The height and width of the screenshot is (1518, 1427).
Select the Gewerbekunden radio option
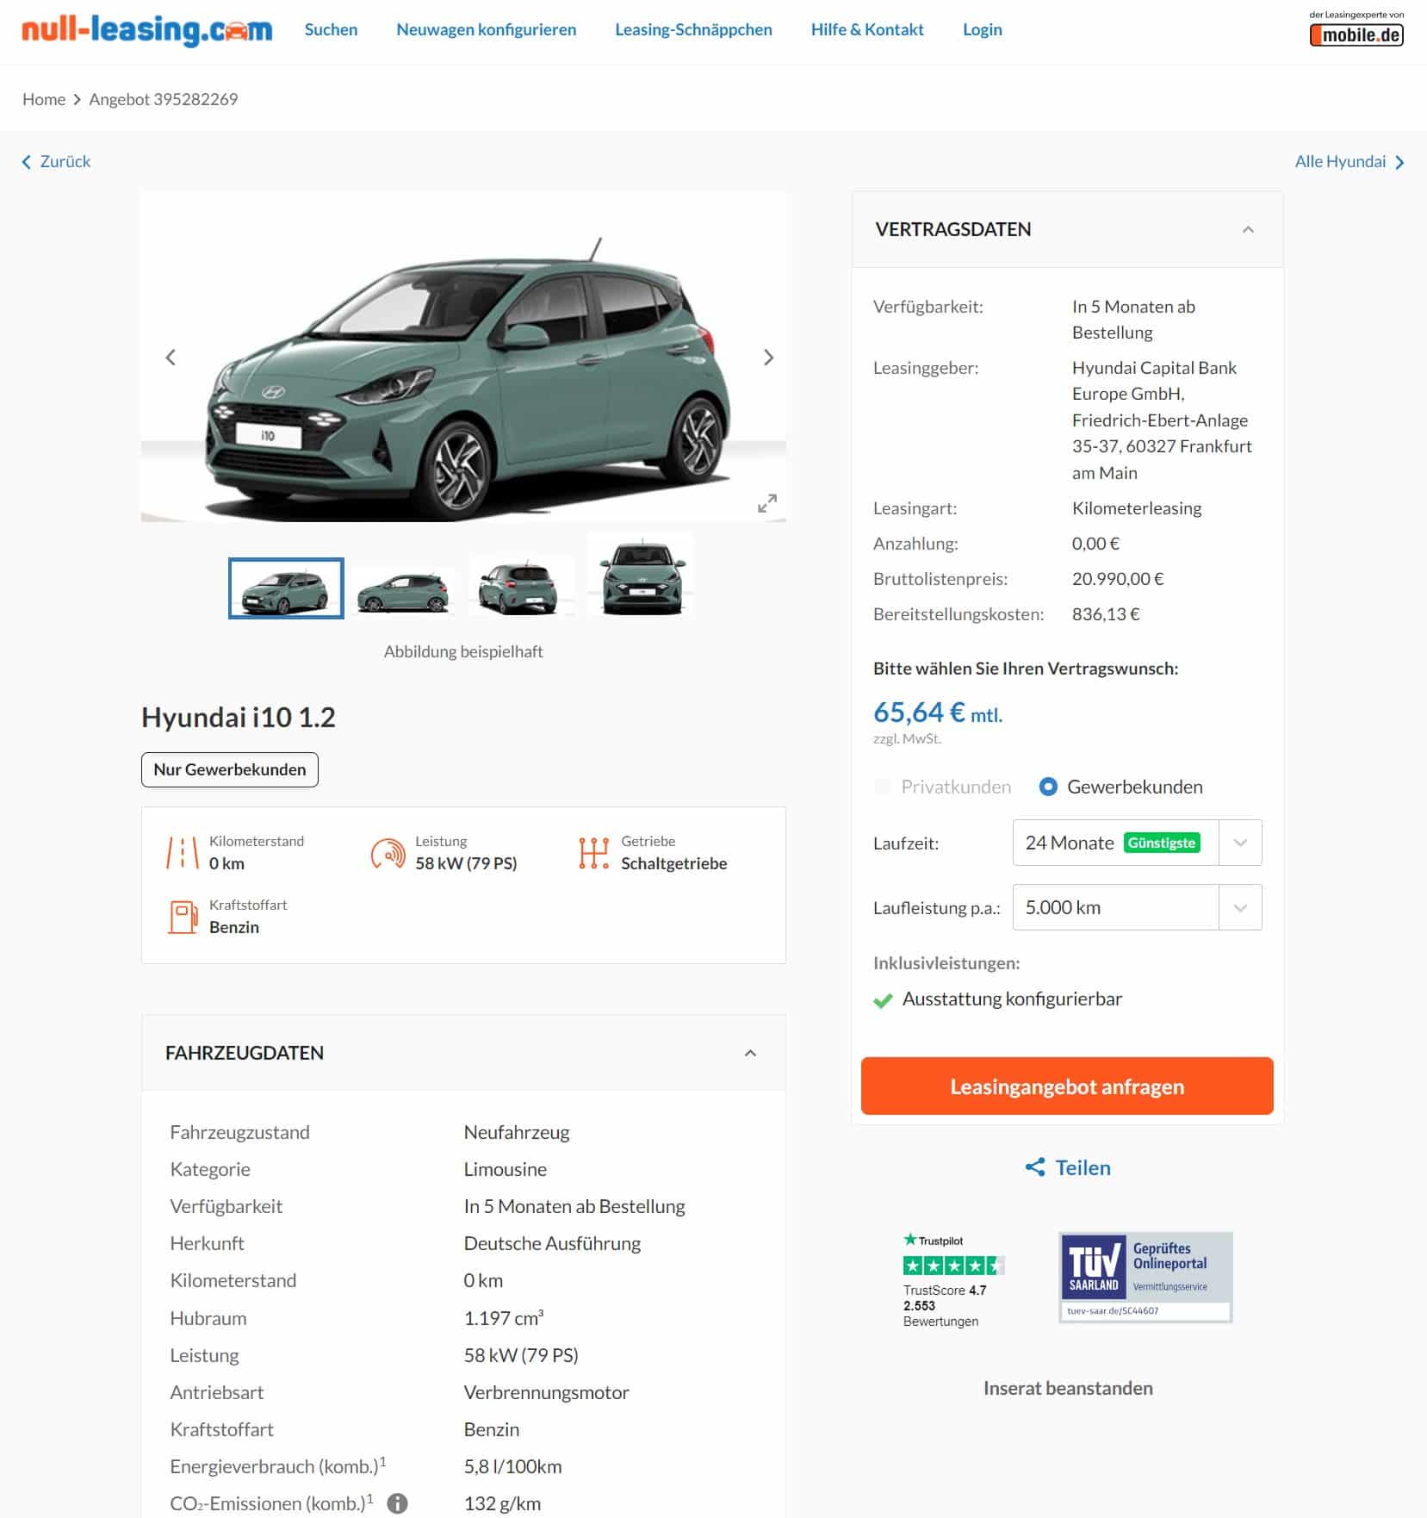[1048, 787]
